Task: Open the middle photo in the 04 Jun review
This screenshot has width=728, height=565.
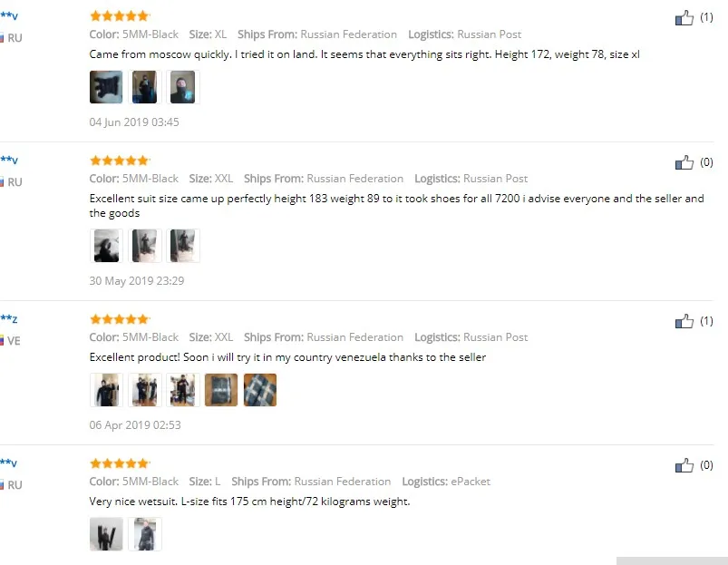Action: 144,87
